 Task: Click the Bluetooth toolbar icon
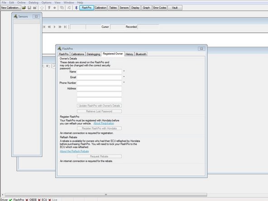[76, 8]
